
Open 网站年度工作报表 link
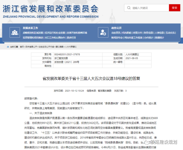pos(133,38)
